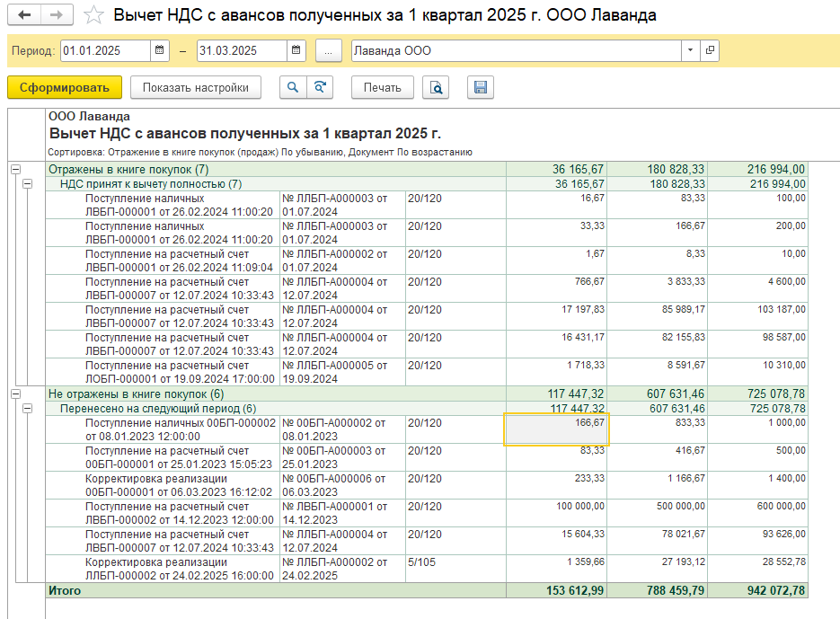Collapse 'Не отражены в книге покупок' group
Image resolution: width=840 pixels, height=619 pixels.
[x=14, y=394]
